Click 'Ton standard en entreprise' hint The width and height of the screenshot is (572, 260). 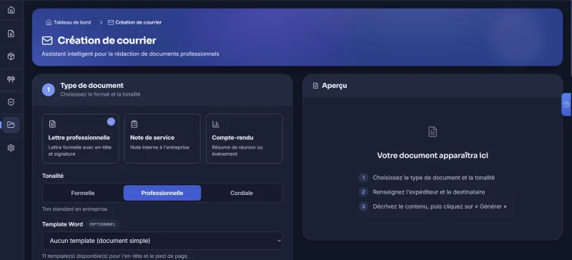click(75, 209)
